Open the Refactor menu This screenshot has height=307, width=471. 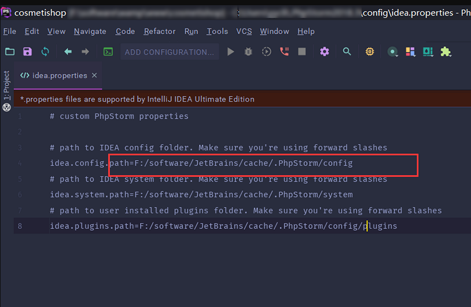click(160, 31)
